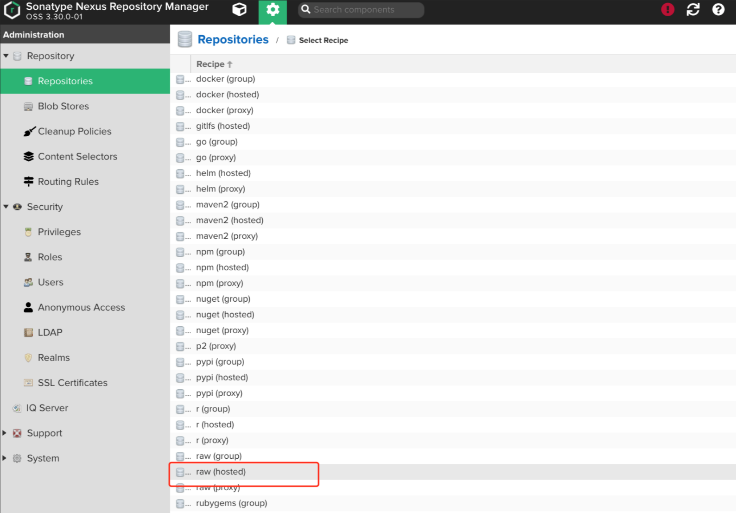This screenshot has width=736, height=513.
Task: Collapse the Repository tree section
Action: tap(6, 56)
